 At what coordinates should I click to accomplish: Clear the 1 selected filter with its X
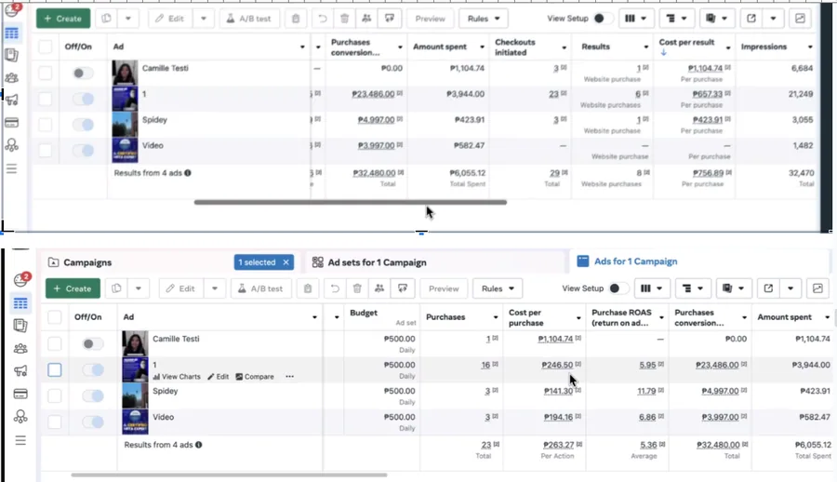pos(286,262)
